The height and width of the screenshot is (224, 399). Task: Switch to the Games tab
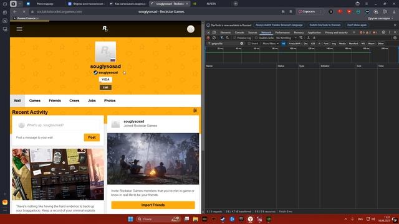click(35, 101)
